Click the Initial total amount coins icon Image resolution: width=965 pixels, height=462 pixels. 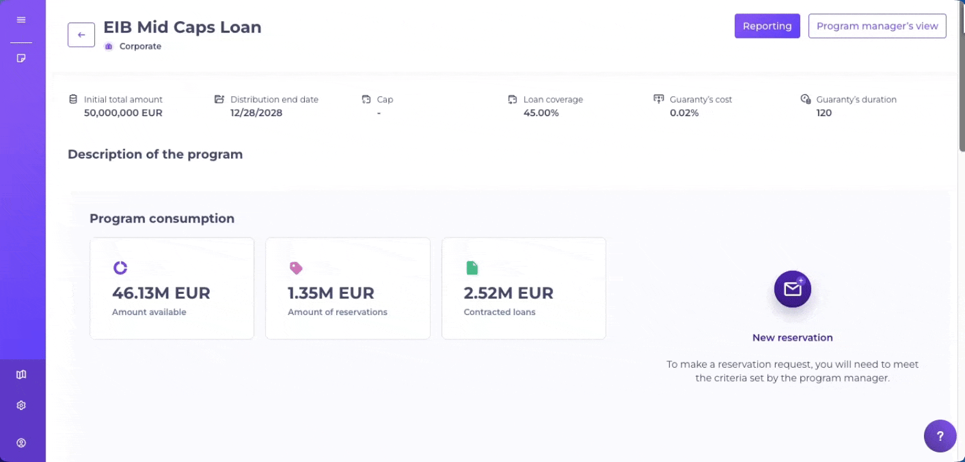point(73,99)
